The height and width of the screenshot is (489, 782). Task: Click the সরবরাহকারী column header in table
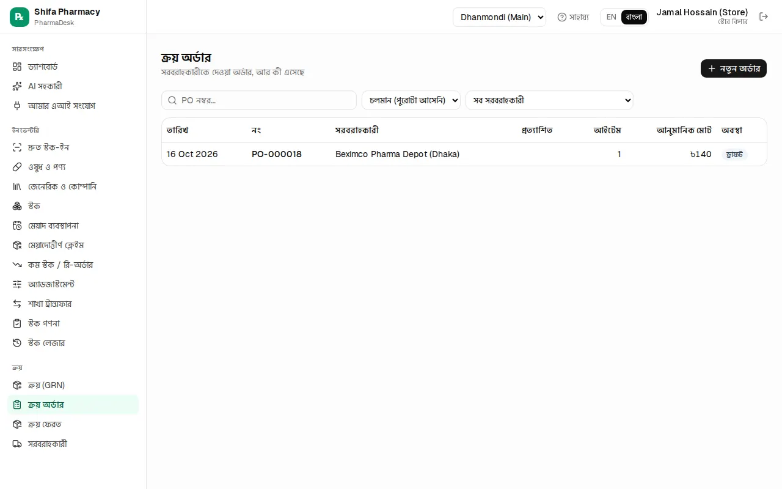pyautogui.click(x=357, y=130)
